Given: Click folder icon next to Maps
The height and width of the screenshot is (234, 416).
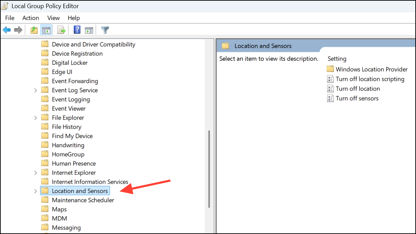Looking at the screenshot, I should 45,209.
